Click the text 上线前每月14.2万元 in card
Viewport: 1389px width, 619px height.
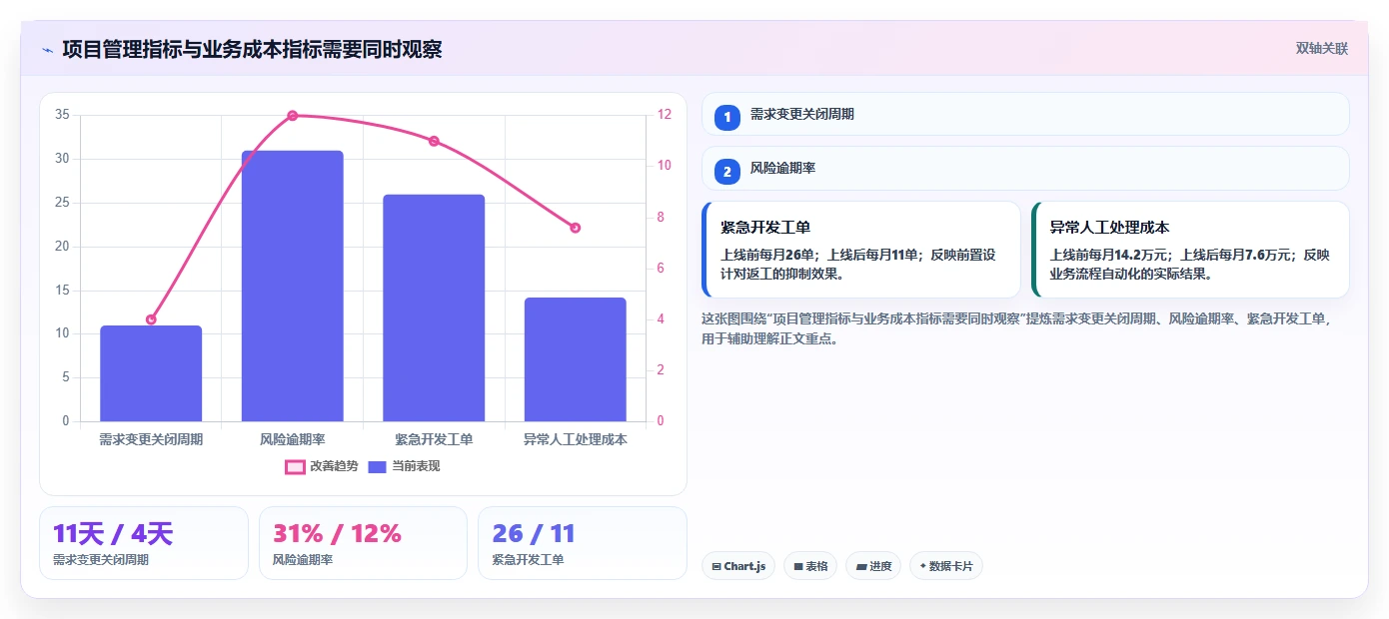[x=1109, y=255]
